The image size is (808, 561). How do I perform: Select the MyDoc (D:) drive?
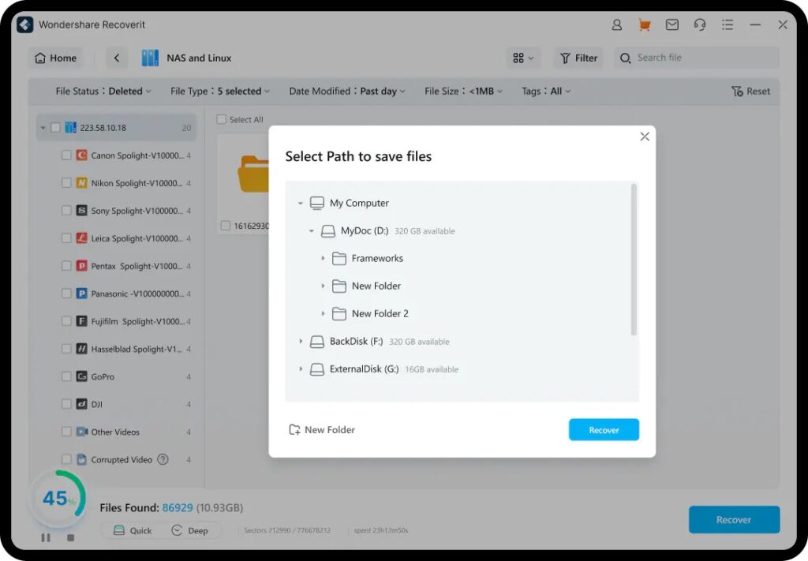pyautogui.click(x=365, y=230)
